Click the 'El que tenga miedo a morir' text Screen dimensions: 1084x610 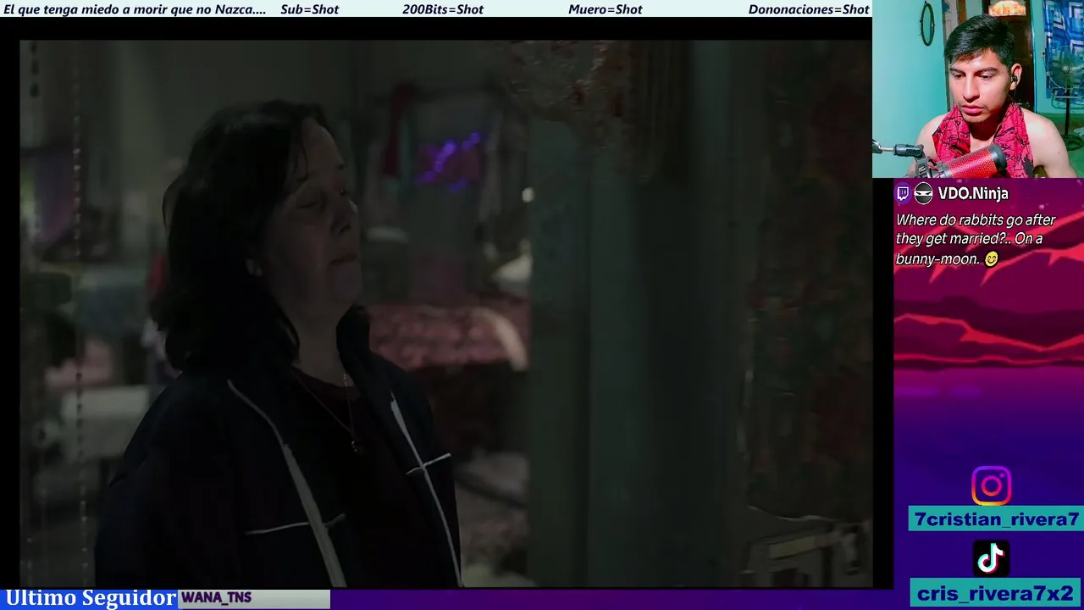click(135, 9)
